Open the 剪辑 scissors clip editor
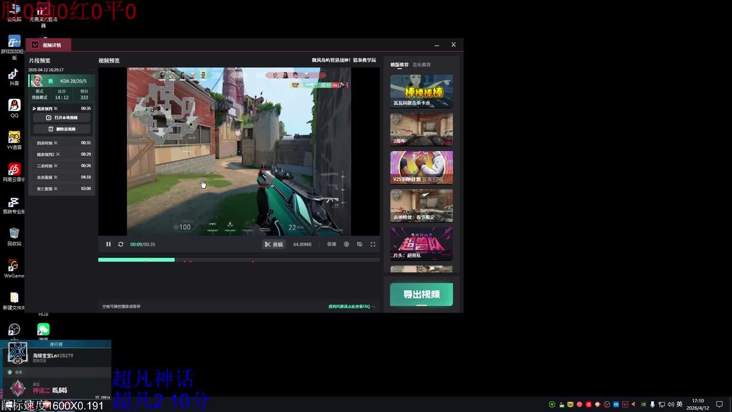This screenshot has width=732, height=412. tap(273, 244)
